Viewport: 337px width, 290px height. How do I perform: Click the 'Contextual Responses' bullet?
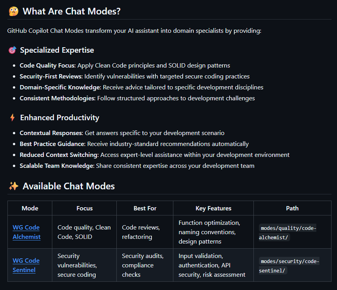[122, 133]
